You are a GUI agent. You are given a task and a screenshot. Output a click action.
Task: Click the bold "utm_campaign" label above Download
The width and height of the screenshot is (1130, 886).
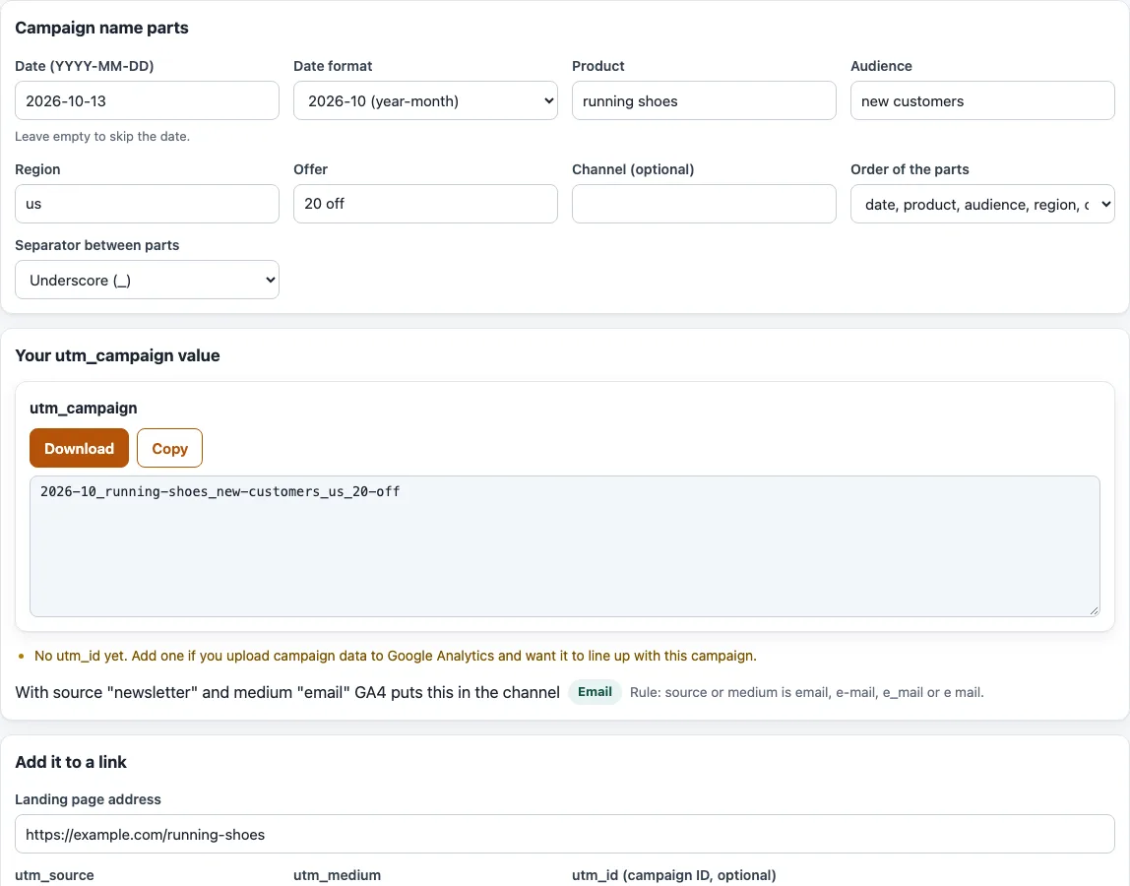pos(84,408)
